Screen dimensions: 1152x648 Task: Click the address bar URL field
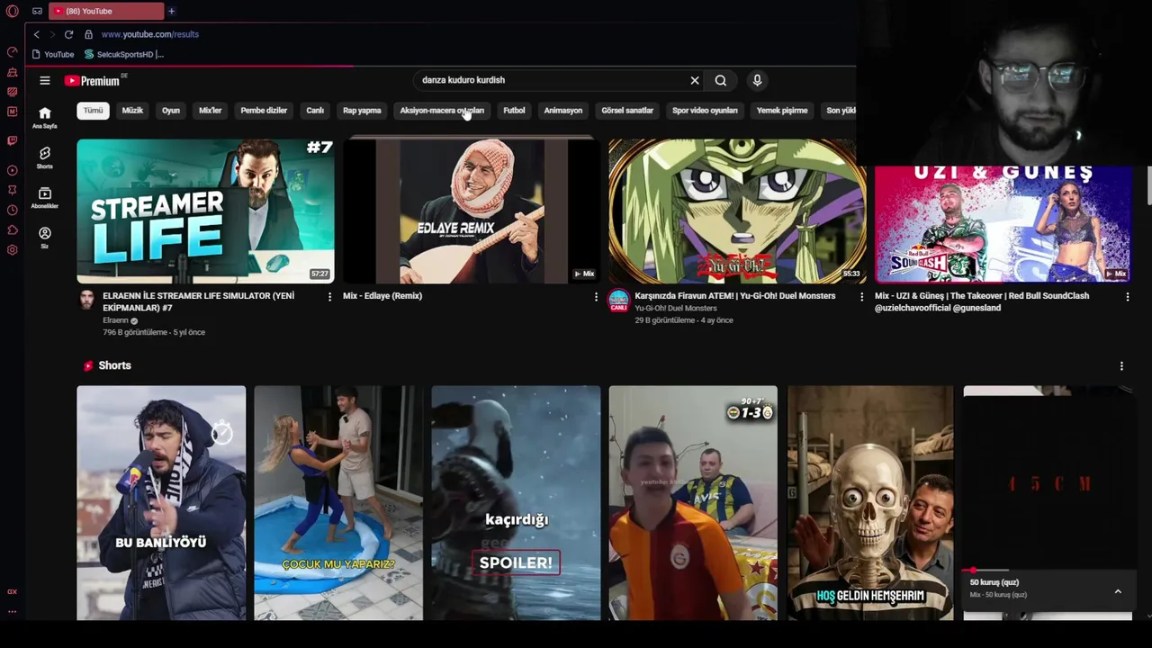click(149, 34)
